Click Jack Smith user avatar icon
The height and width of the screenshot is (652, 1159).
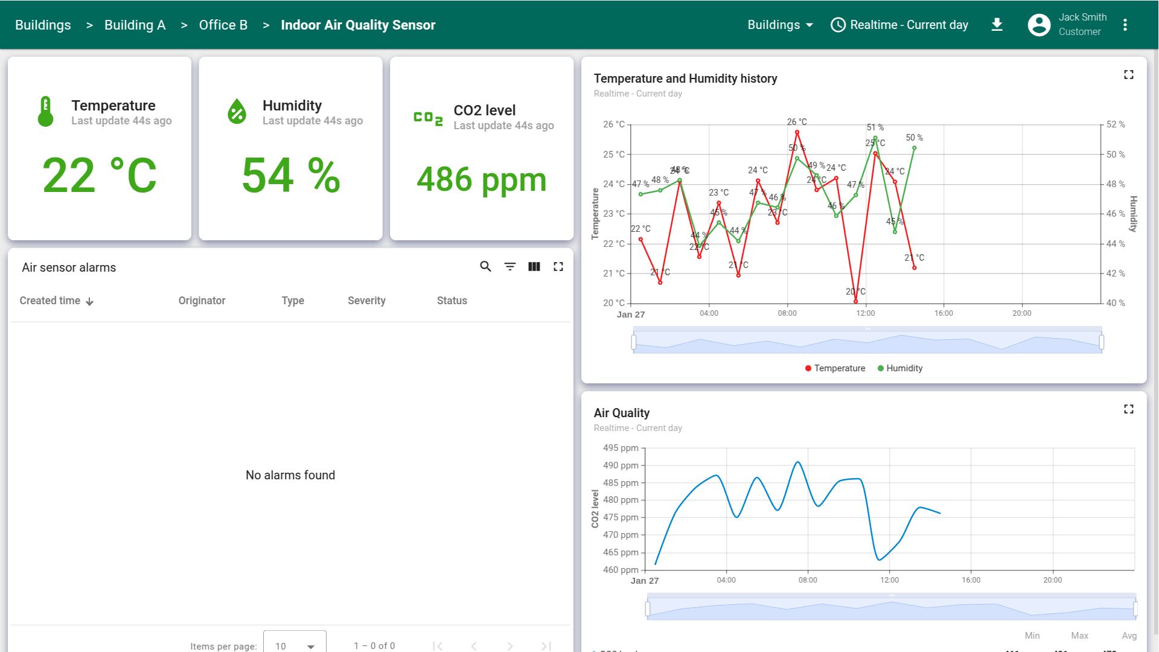tap(1039, 25)
